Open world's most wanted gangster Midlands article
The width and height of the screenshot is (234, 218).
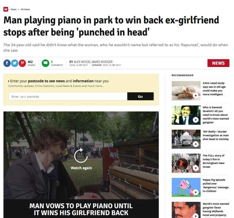[216, 209]
